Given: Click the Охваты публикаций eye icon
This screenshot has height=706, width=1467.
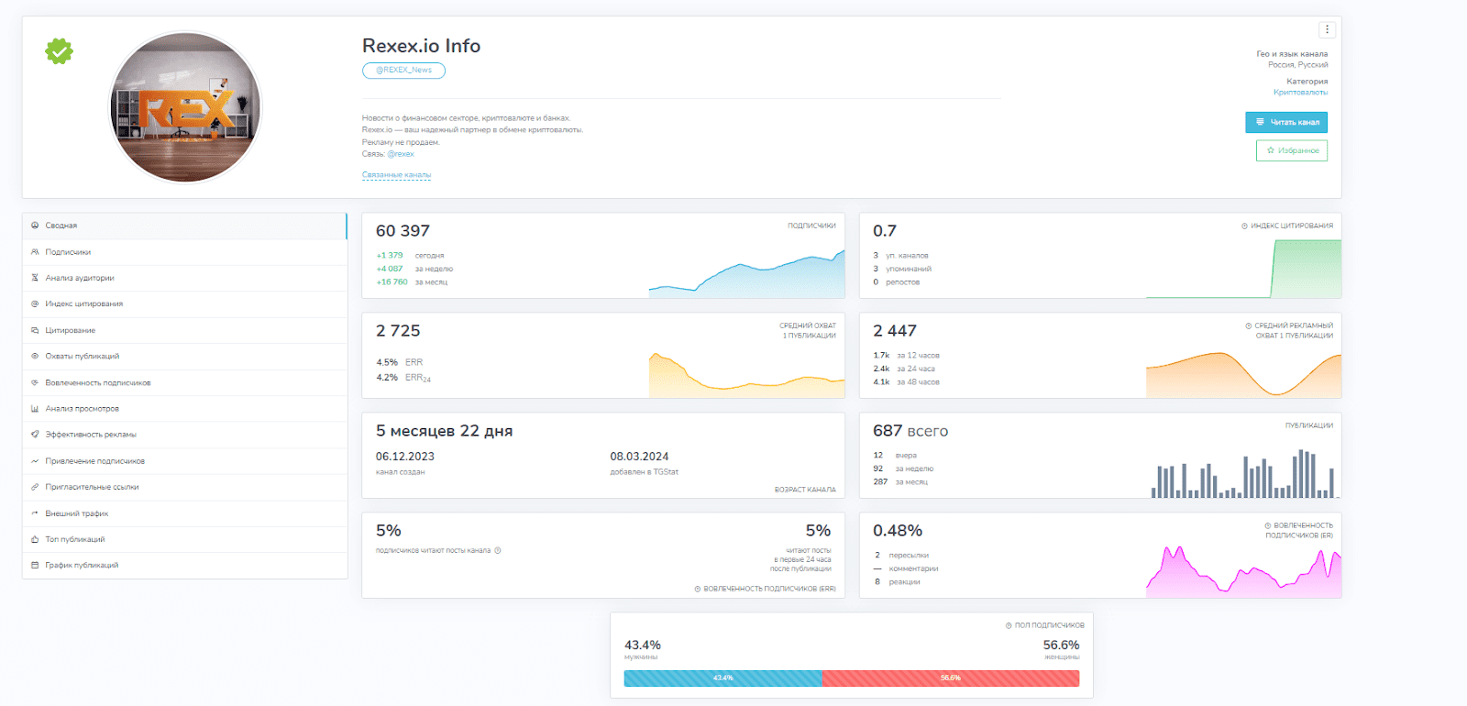Looking at the screenshot, I should tap(35, 356).
